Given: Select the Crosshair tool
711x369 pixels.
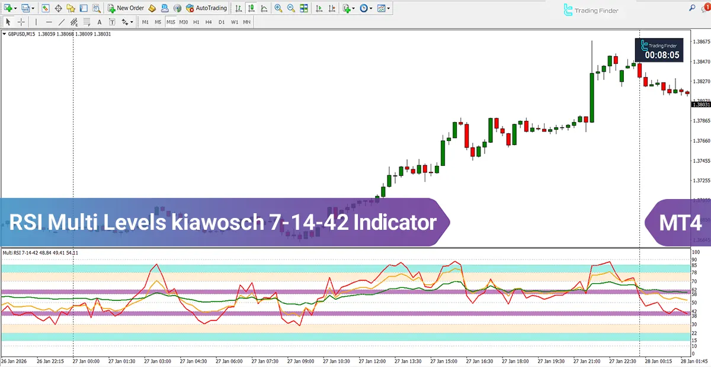Looking at the screenshot, I should tap(21, 21).
